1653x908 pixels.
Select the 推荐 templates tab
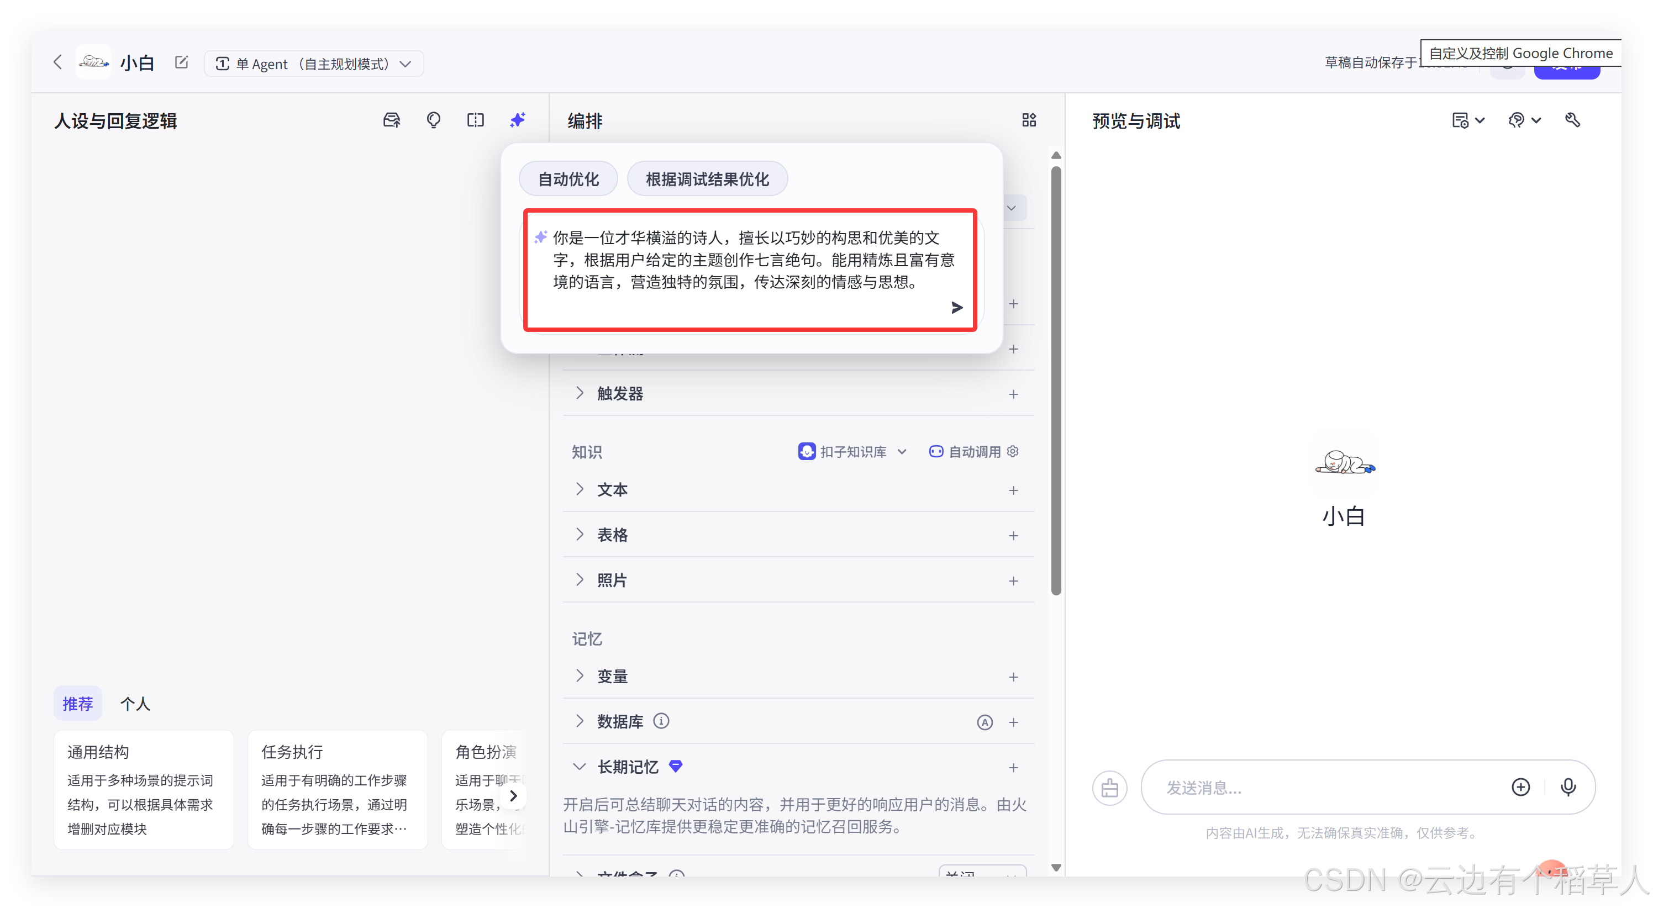(78, 704)
